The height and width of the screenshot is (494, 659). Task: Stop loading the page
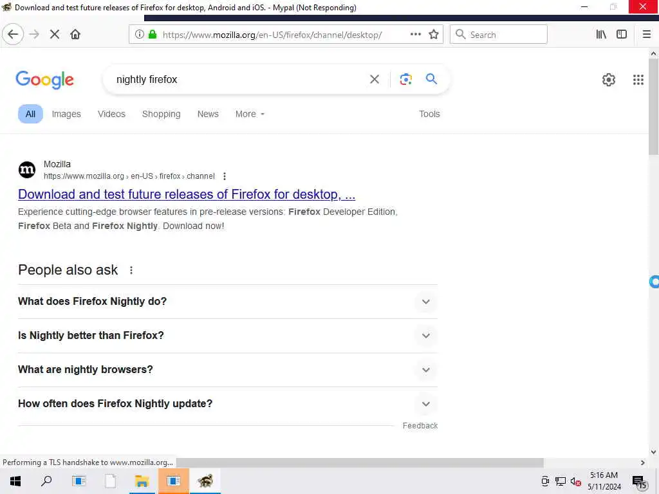55,35
